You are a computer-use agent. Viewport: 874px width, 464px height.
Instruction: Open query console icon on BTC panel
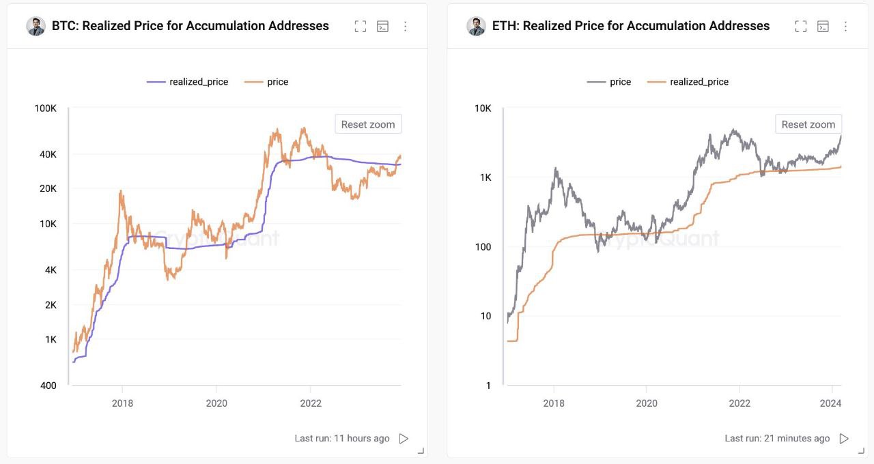coord(383,27)
